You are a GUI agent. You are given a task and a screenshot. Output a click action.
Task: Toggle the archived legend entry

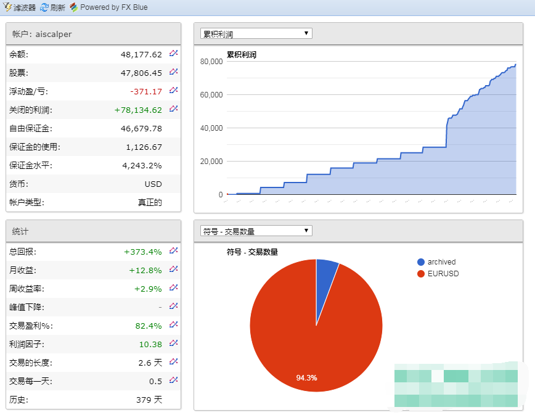coord(441,262)
